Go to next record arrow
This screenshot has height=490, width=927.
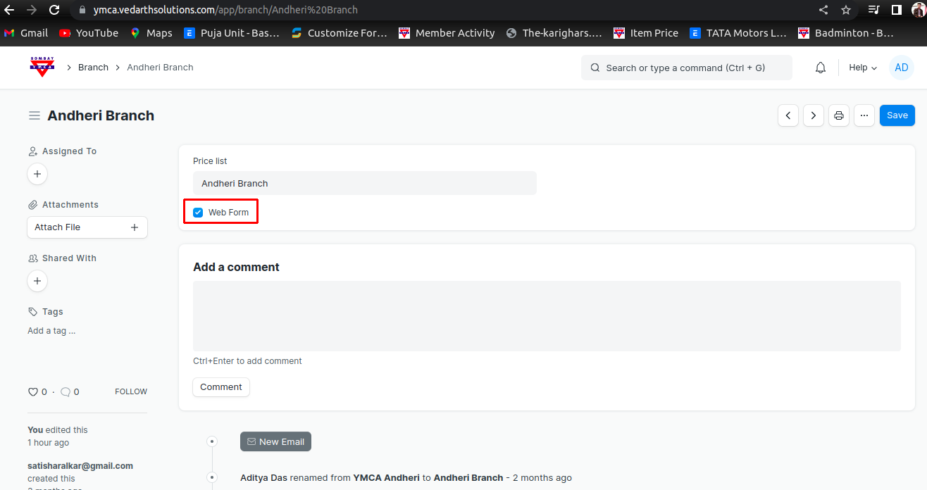[x=814, y=115]
